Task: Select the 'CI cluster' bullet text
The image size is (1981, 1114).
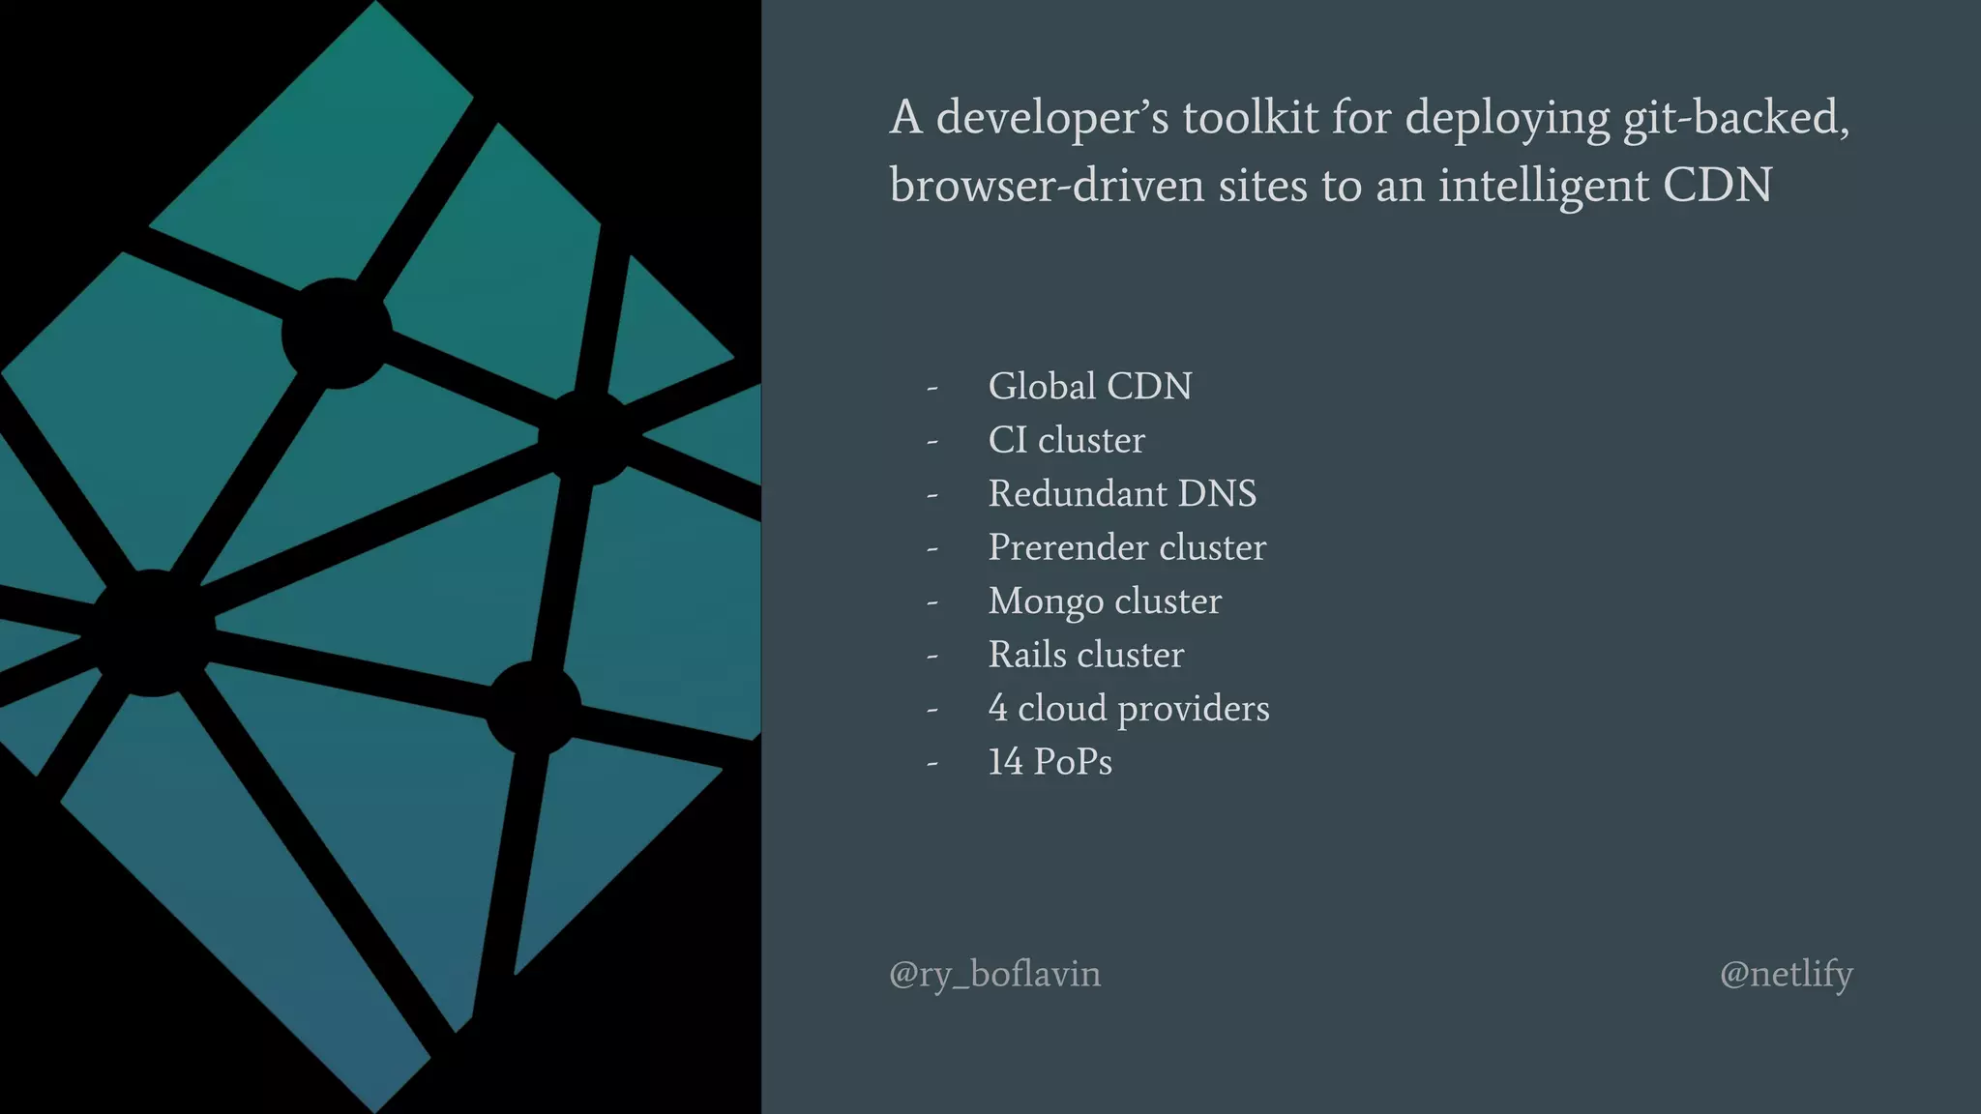Action: coord(1066,440)
